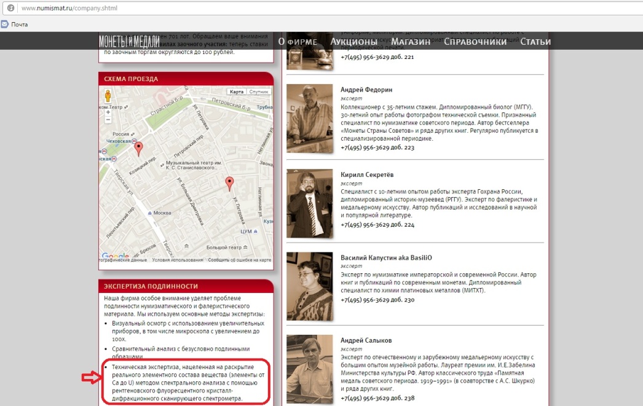Open the Справочники menu item
Screen dimensions: 643x406
click(x=475, y=41)
